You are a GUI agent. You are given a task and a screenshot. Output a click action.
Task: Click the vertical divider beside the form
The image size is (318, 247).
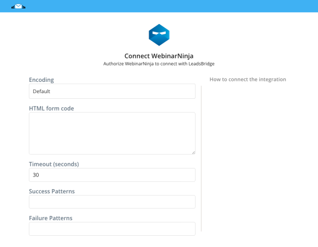point(201,159)
